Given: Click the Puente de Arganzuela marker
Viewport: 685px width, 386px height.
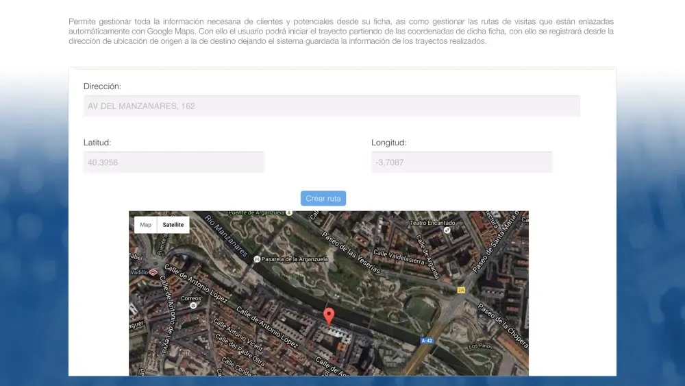Looking at the screenshot, I should 289,213.
